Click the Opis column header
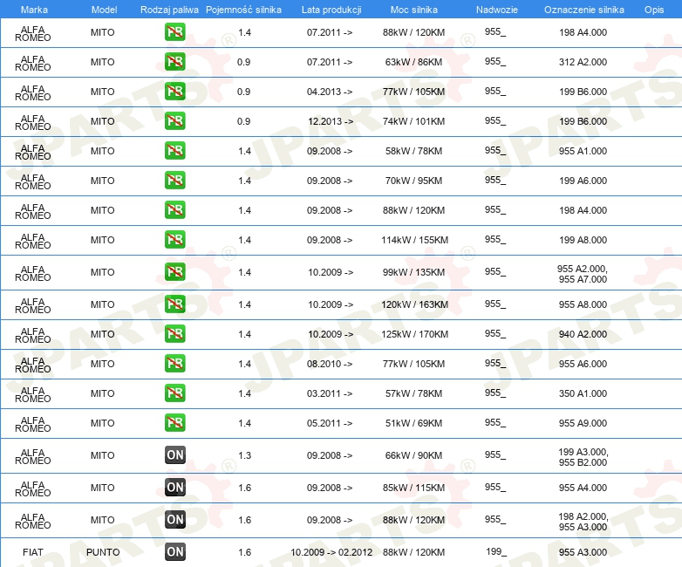 (x=654, y=10)
